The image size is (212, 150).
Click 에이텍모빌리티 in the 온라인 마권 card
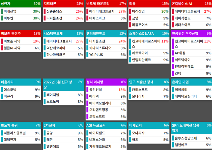coord(192,96)
